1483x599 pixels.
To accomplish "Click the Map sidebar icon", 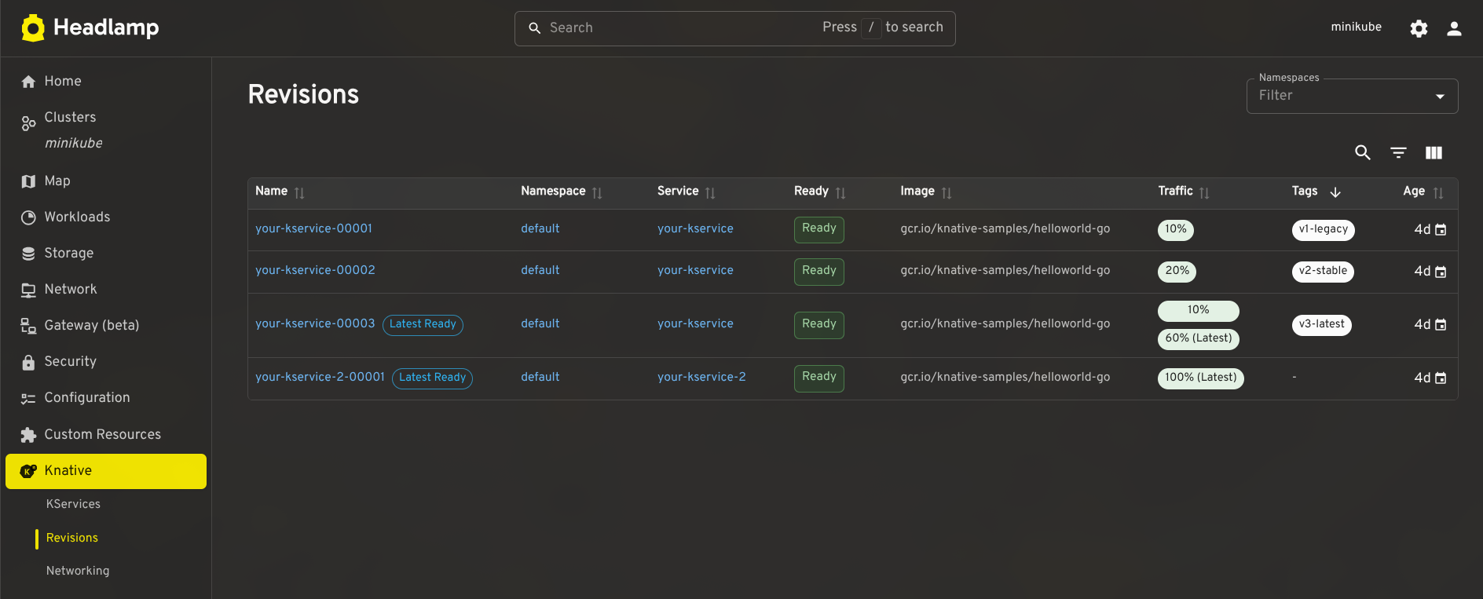I will (28, 181).
